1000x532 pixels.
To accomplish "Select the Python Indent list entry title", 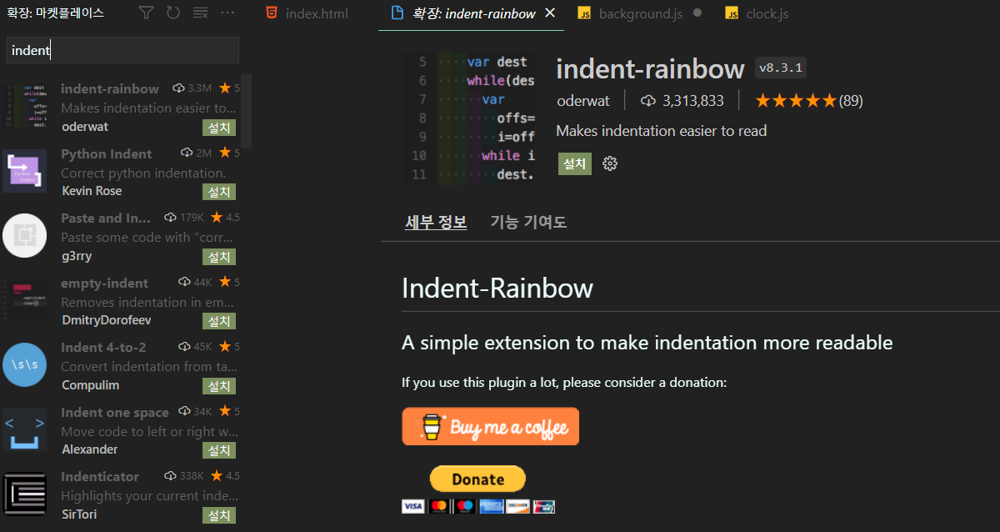I will point(107,153).
